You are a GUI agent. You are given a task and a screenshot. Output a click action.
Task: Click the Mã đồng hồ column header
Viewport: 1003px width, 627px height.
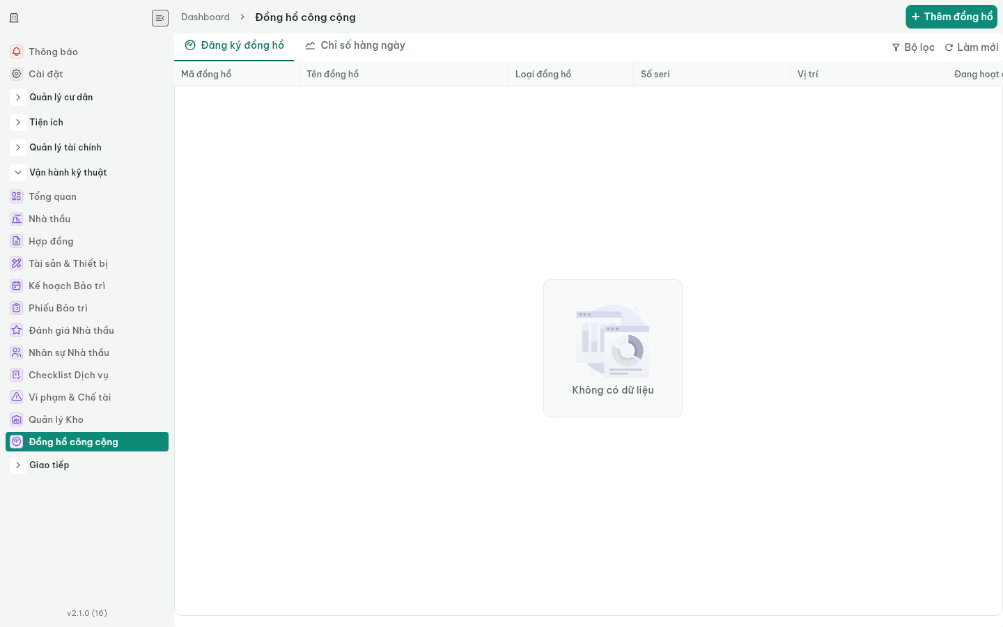(237, 74)
